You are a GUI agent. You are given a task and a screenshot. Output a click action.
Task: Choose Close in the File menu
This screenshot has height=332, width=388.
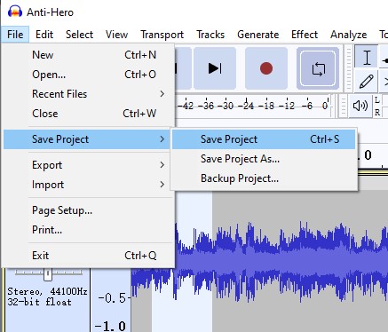(x=88, y=114)
